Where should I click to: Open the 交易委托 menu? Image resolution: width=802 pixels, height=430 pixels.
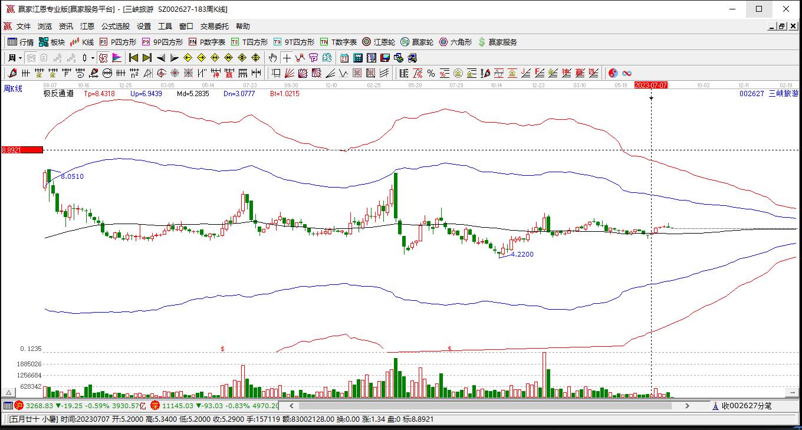tap(215, 27)
